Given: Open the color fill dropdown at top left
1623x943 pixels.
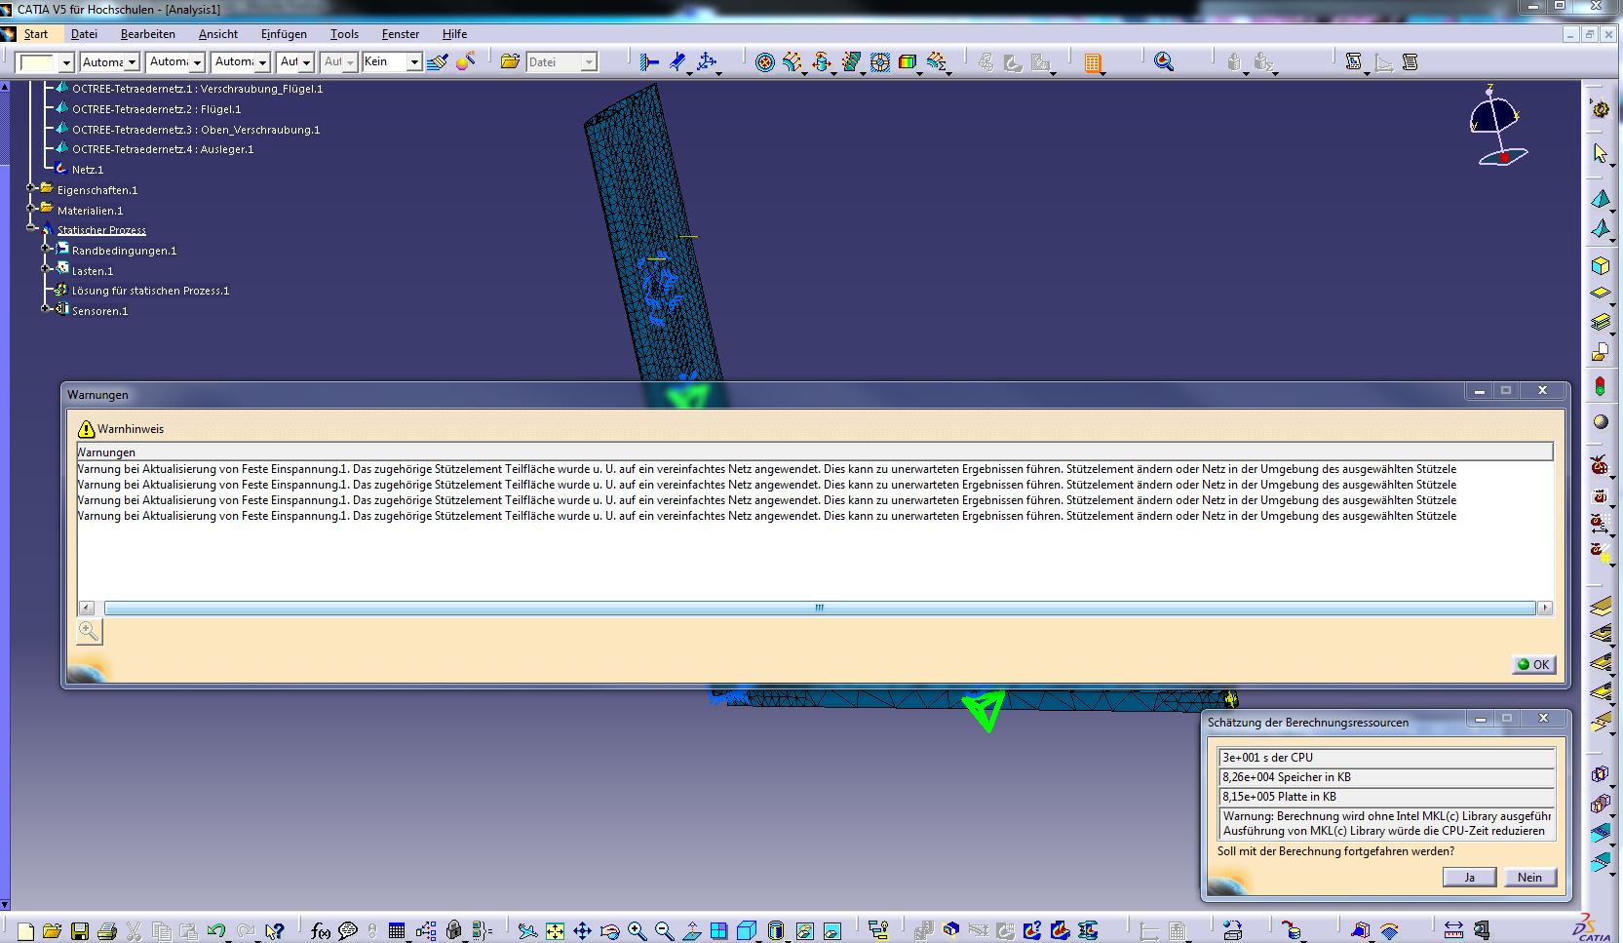Looking at the screenshot, I should (x=66, y=62).
